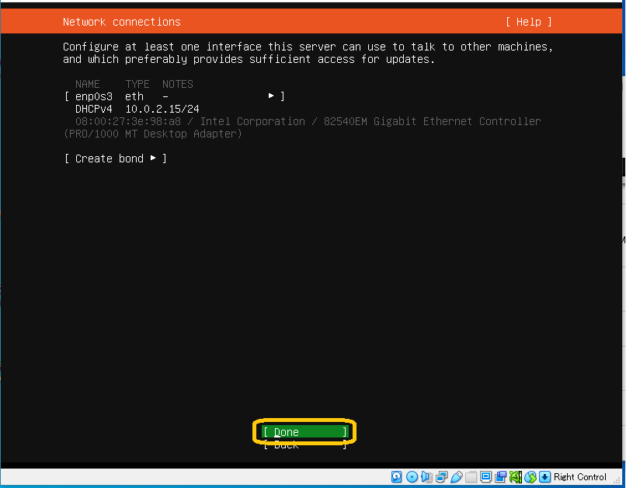Click the keyboard capture down-arrow icon
This screenshot has width=626, height=488.
[545, 477]
